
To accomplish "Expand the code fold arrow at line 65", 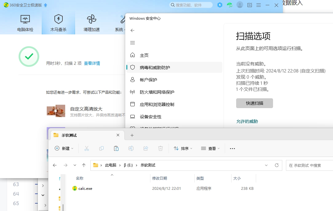I will (x=45, y=205).
